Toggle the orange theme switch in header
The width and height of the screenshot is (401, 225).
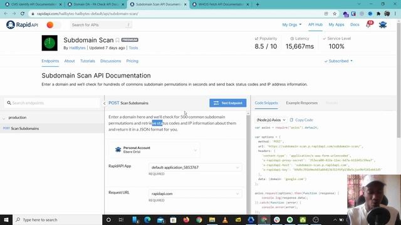pyautogui.click(x=54, y=25)
